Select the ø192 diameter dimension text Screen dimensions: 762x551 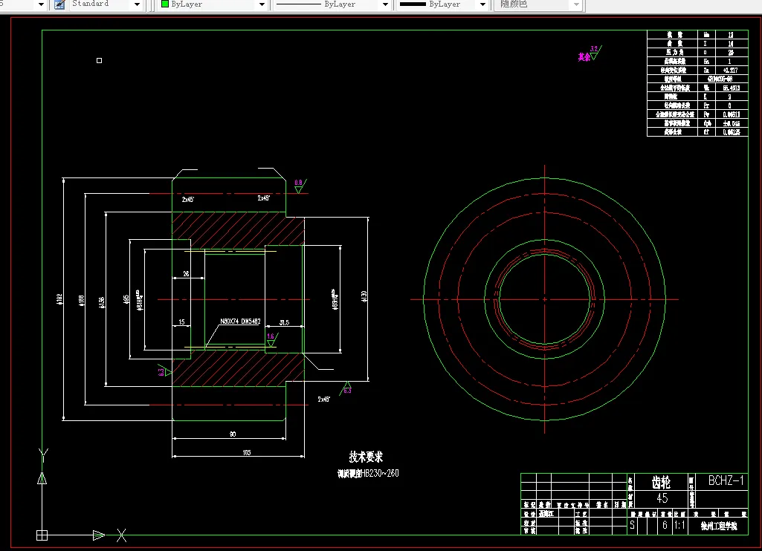point(59,299)
